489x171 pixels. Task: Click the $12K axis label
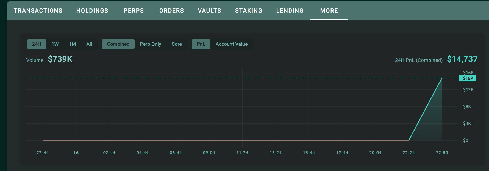pyautogui.click(x=468, y=89)
